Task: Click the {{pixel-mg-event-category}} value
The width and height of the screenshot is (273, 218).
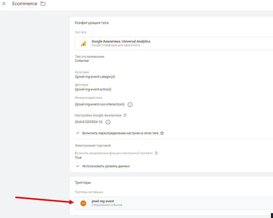Action: [x=95, y=77]
